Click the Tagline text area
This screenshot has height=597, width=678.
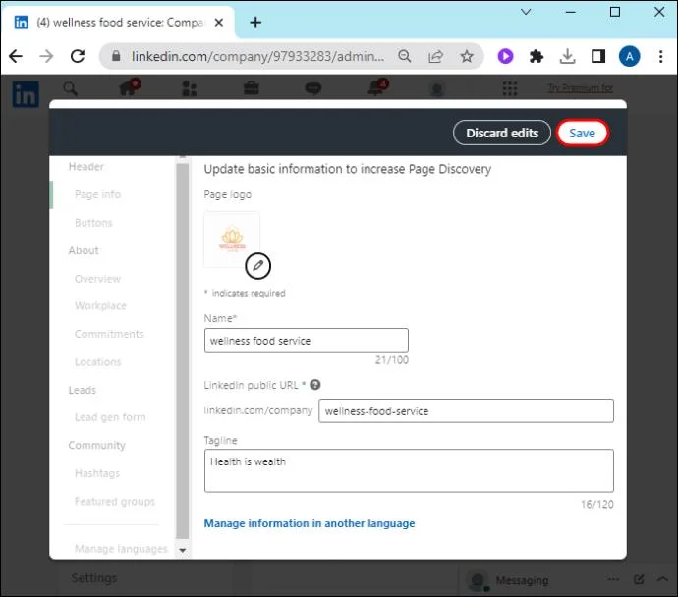click(x=409, y=470)
